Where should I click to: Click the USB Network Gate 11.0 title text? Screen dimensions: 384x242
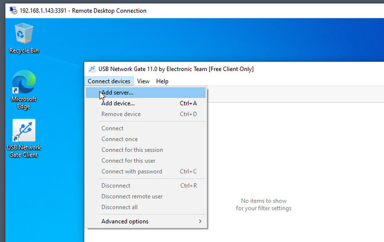tap(176, 69)
